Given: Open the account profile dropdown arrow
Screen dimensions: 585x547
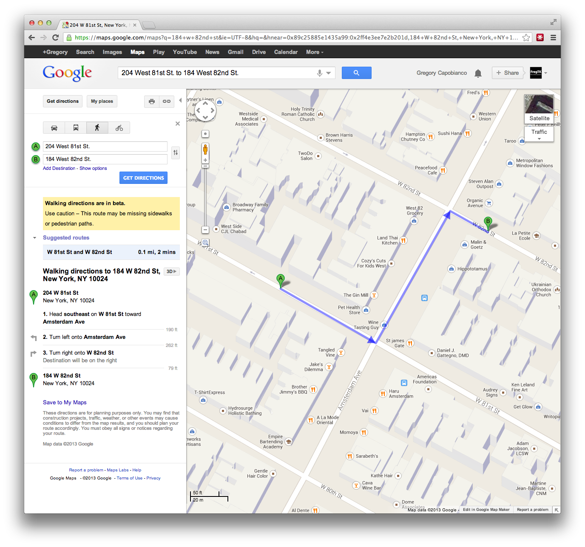Looking at the screenshot, I should 546,73.
